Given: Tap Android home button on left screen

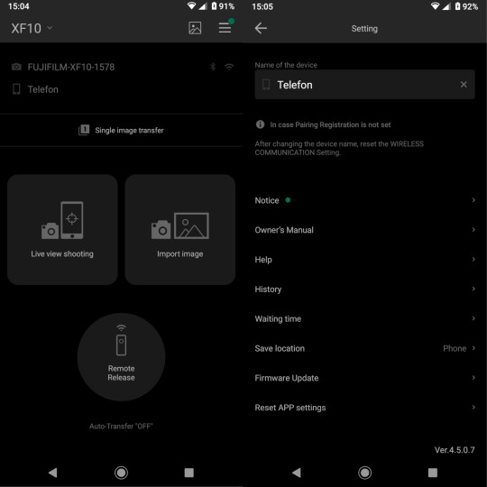Looking at the screenshot, I should [x=121, y=473].
